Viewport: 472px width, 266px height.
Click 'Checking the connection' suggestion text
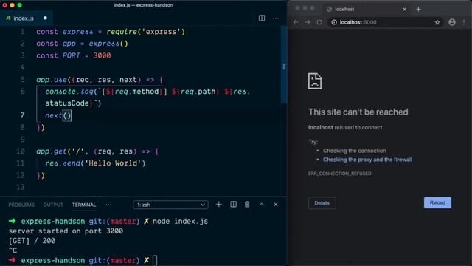click(x=354, y=151)
